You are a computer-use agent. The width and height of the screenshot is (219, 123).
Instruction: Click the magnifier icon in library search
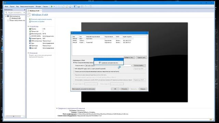tap(6, 13)
